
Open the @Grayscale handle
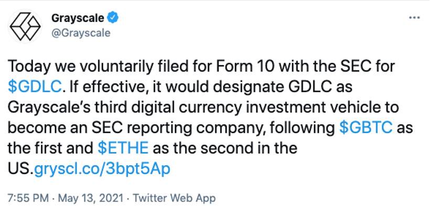[x=81, y=33]
